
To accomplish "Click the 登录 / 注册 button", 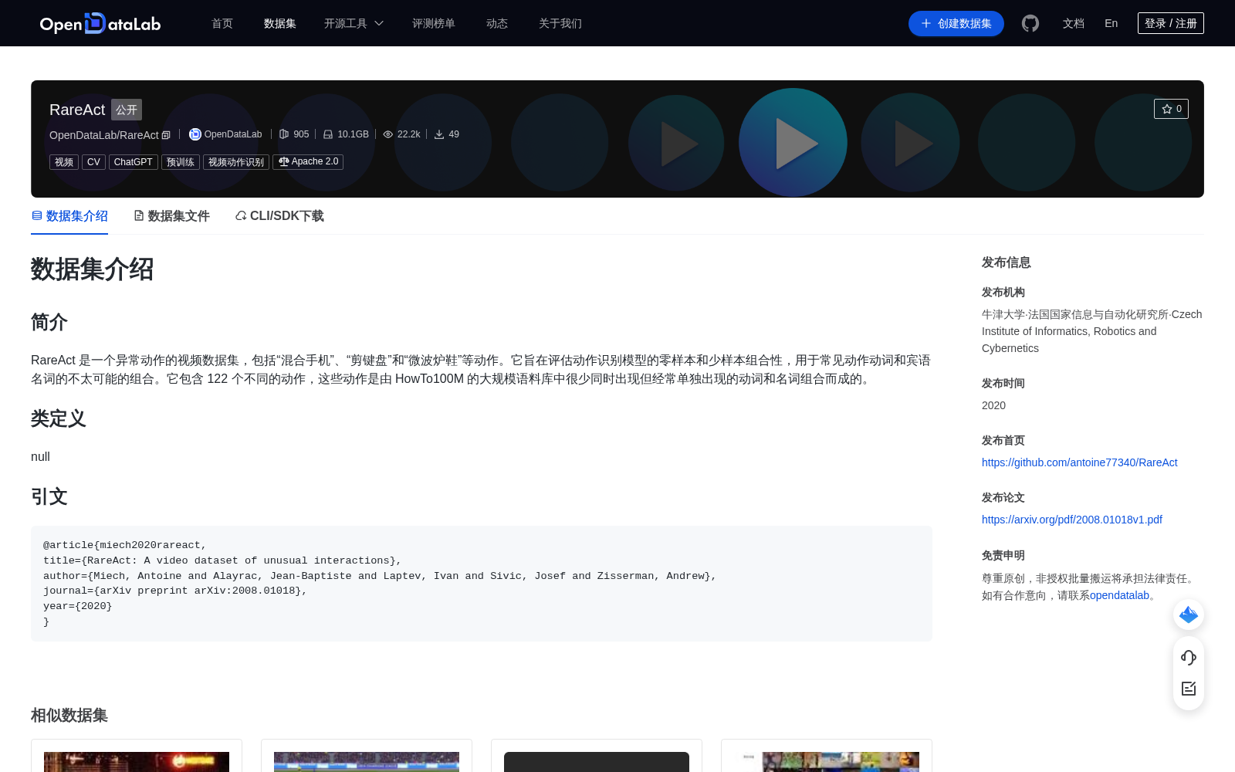I will (1171, 23).
